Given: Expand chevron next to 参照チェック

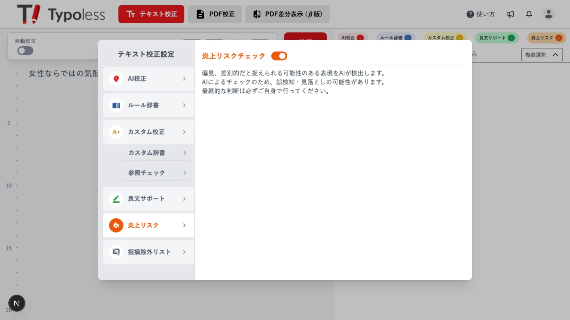Looking at the screenshot, I should tap(185, 173).
